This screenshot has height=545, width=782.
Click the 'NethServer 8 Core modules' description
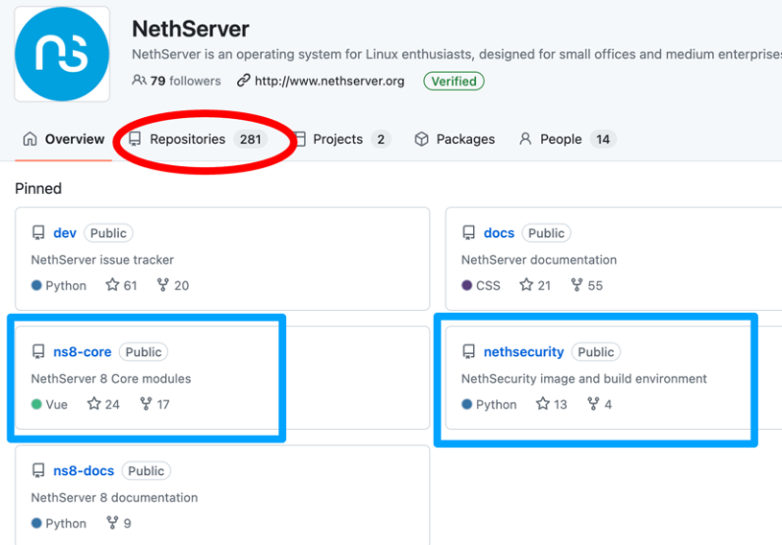pyautogui.click(x=110, y=379)
